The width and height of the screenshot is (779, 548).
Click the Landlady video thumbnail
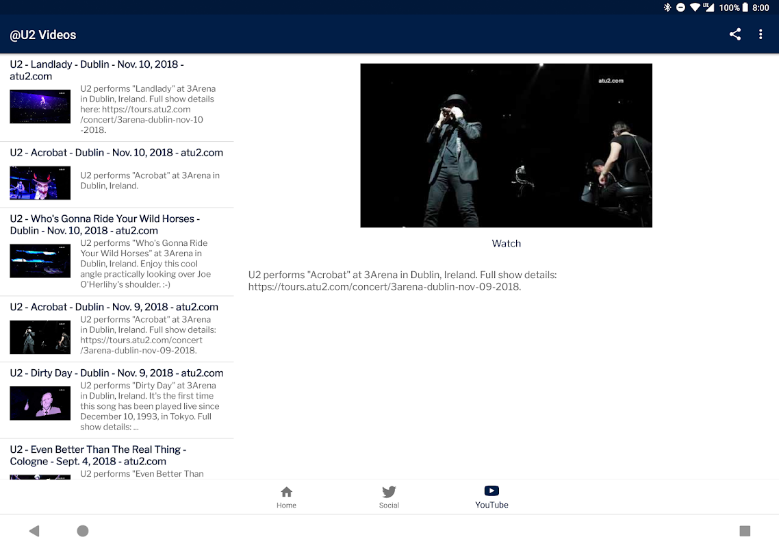(x=40, y=106)
